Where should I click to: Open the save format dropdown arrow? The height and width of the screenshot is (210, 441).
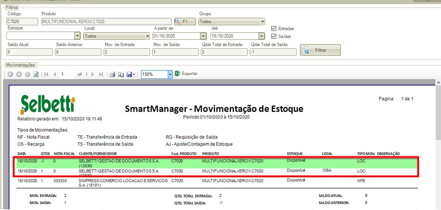click(134, 75)
